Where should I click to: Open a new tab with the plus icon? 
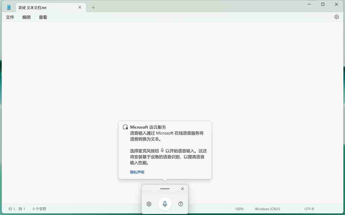tap(93, 7)
